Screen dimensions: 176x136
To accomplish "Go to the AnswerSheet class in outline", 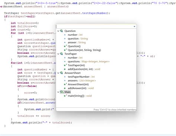I will click(72, 73).
